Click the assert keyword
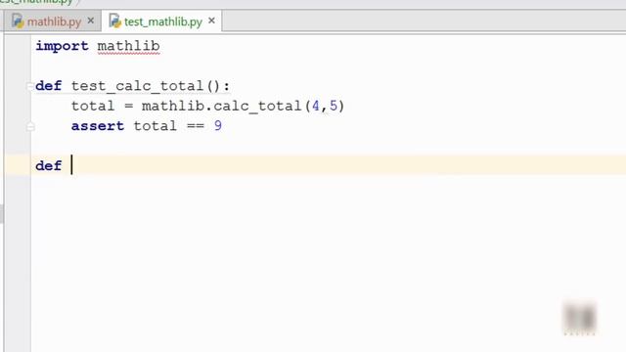The image size is (626, 352). click(98, 126)
